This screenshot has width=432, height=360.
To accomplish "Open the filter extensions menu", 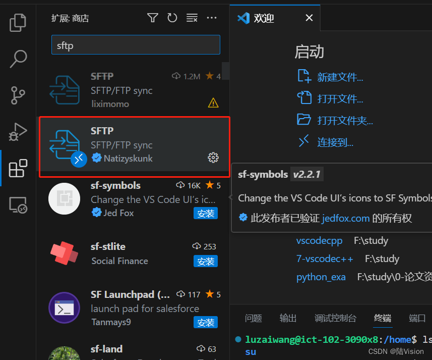I will click(152, 17).
